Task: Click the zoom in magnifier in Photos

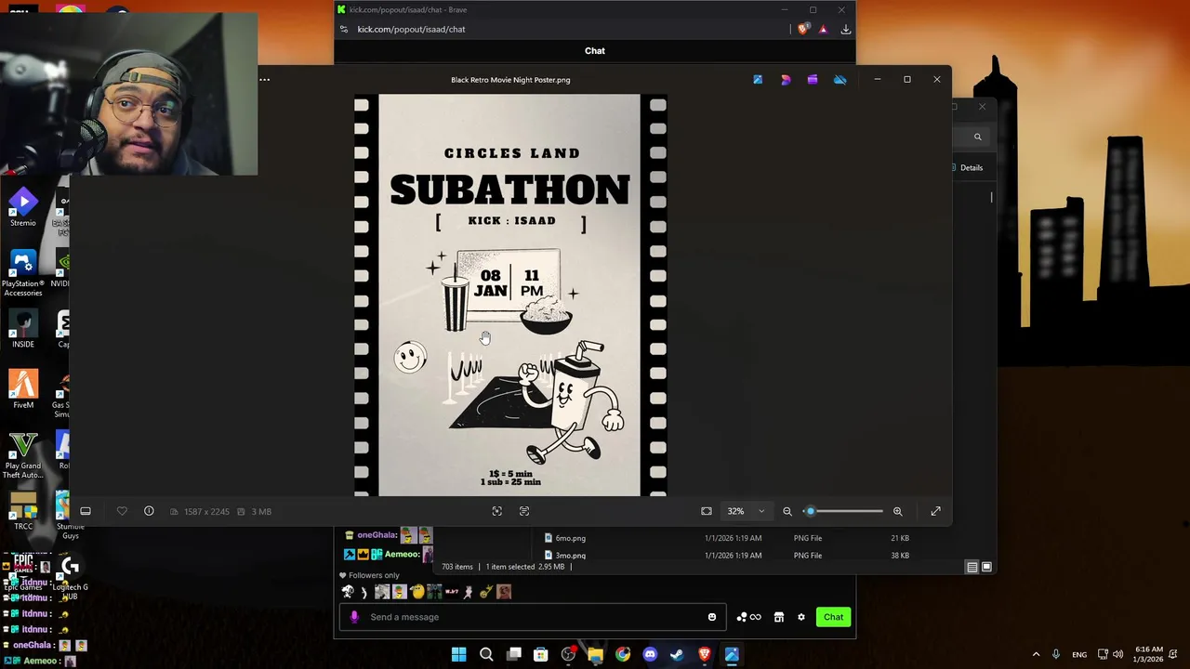Action: coord(898,511)
